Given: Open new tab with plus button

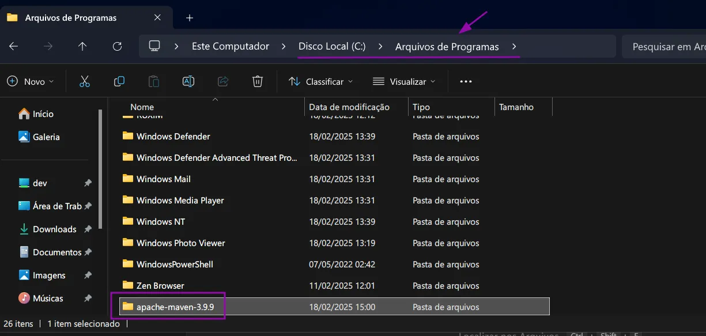Looking at the screenshot, I should tap(190, 18).
